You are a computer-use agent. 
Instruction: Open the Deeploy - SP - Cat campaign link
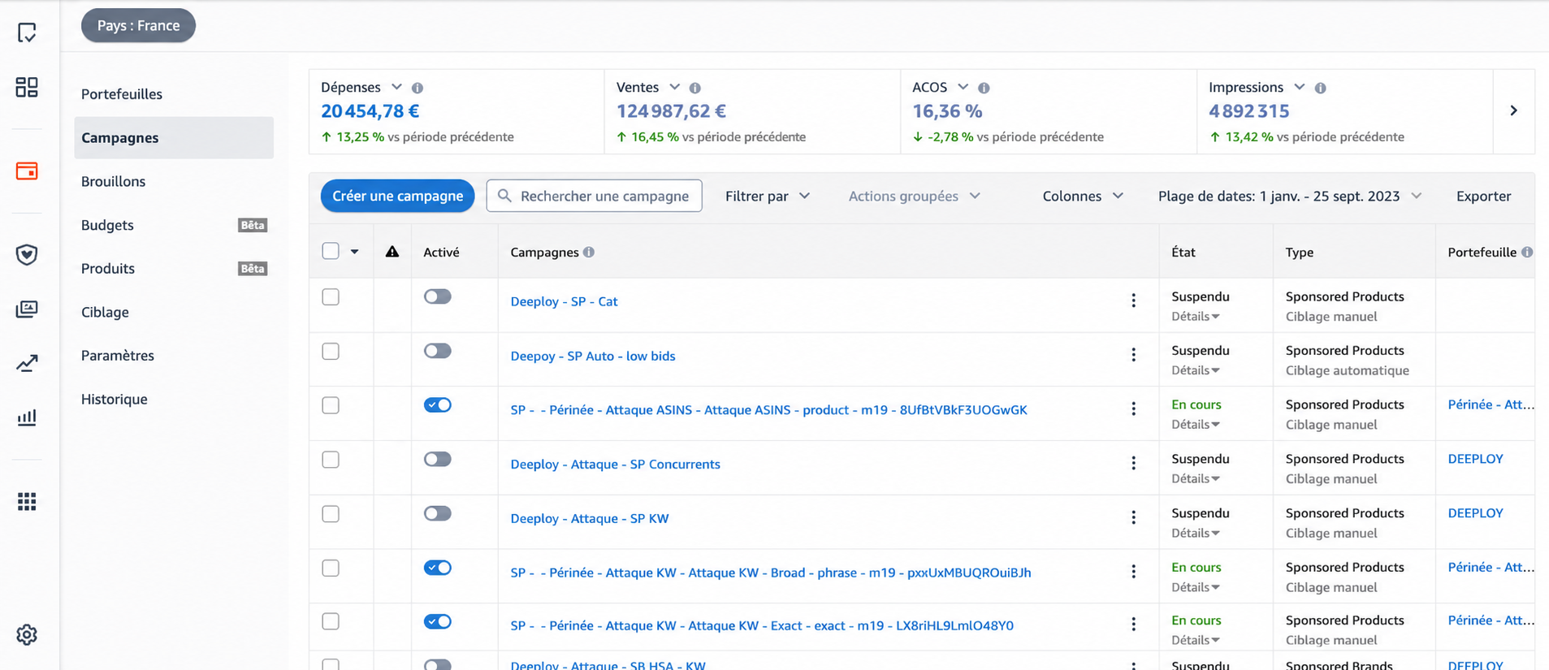point(564,301)
